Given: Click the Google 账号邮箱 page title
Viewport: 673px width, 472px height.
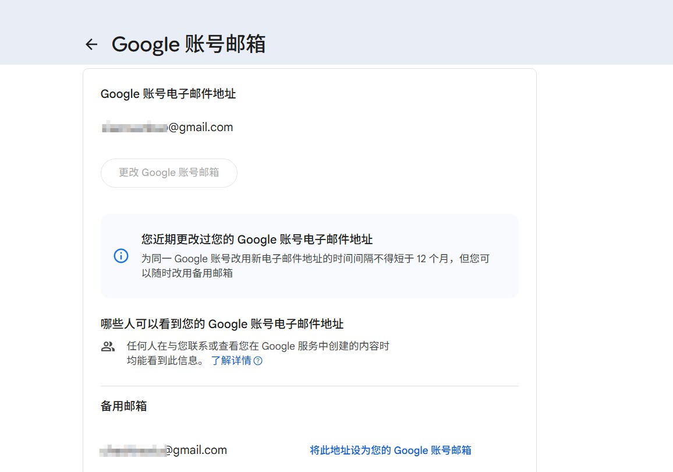Looking at the screenshot, I should click(x=188, y=44).
